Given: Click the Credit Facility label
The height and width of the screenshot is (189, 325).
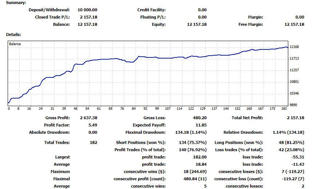Looking at the screenshot, I should 151,10.
